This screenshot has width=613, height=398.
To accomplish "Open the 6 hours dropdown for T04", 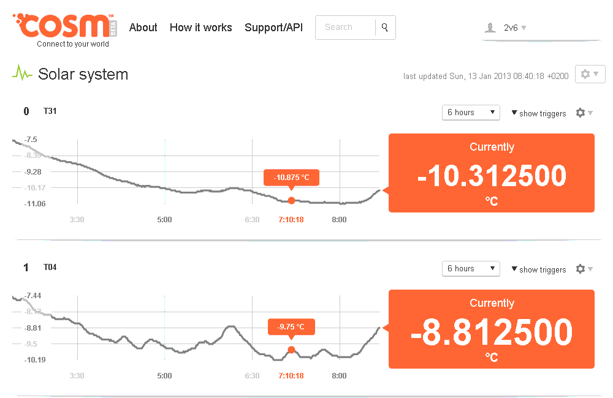I will (x=470, y=269).
